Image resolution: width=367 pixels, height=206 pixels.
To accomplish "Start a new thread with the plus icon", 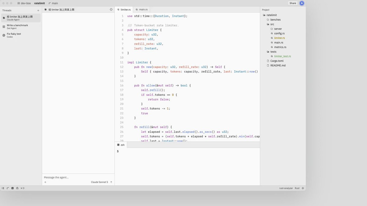I will click(38, 10).
